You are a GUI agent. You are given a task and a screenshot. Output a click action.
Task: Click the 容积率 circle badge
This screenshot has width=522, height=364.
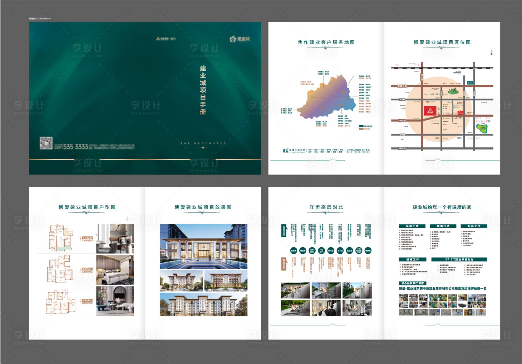(294, 251)
